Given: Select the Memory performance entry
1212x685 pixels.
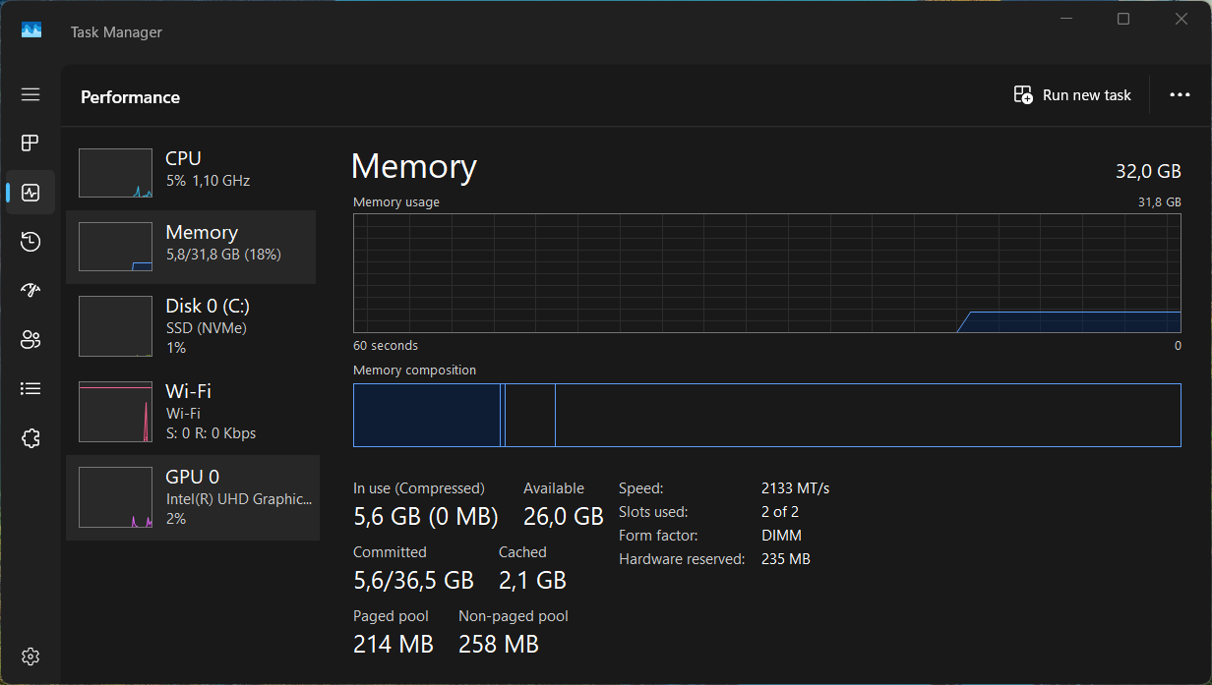Looking at the screenshot, I should tap(191, 247).
